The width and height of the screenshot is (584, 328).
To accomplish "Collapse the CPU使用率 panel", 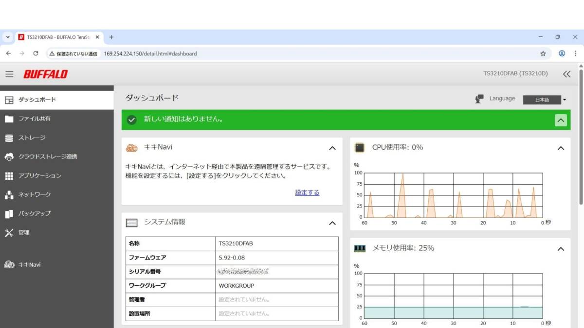I will pyautogui.click(x=561, y=148).
